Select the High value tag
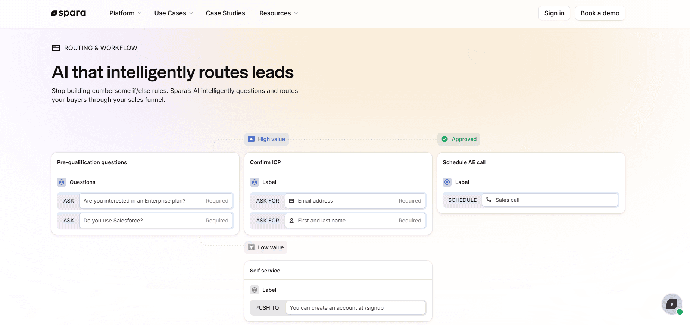This screenshot has width=690, height=325. (x=266, y=139)
